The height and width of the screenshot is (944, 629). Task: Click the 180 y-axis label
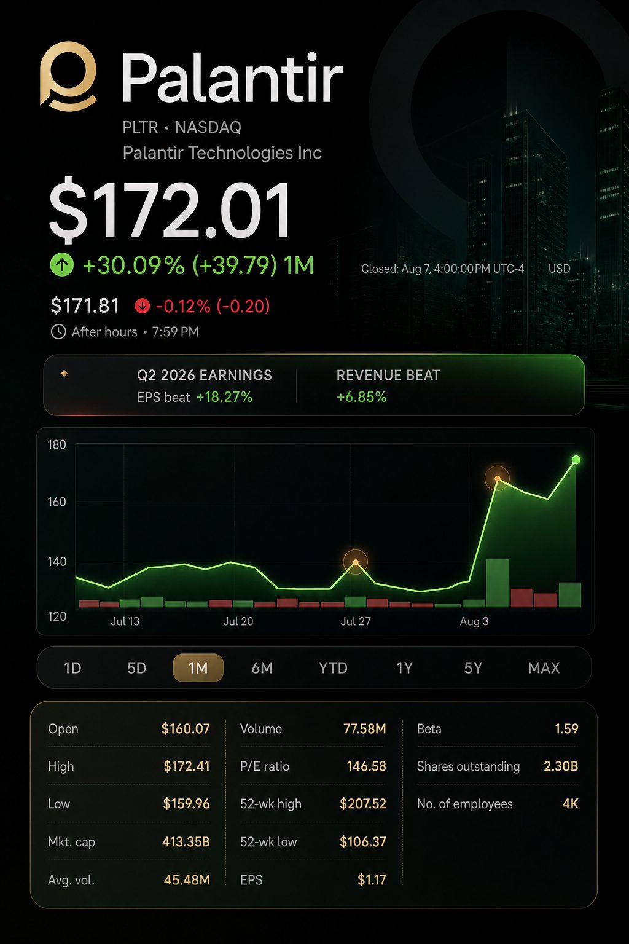click(x=57, y=445)
